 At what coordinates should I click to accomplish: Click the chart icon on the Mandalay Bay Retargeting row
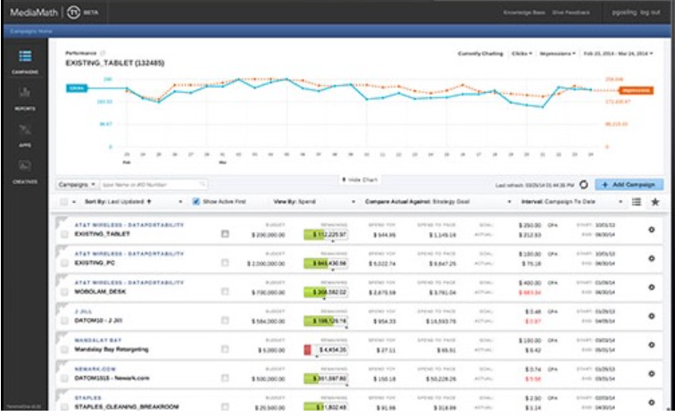point(225,349)
